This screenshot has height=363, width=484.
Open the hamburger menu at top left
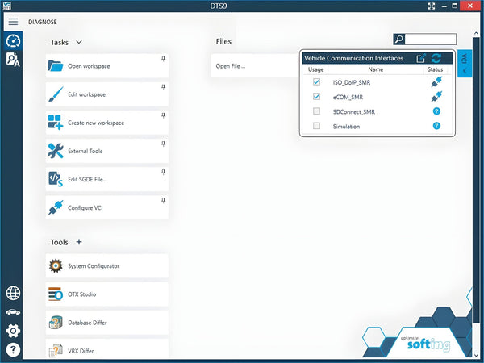click(x=13, y=21)
